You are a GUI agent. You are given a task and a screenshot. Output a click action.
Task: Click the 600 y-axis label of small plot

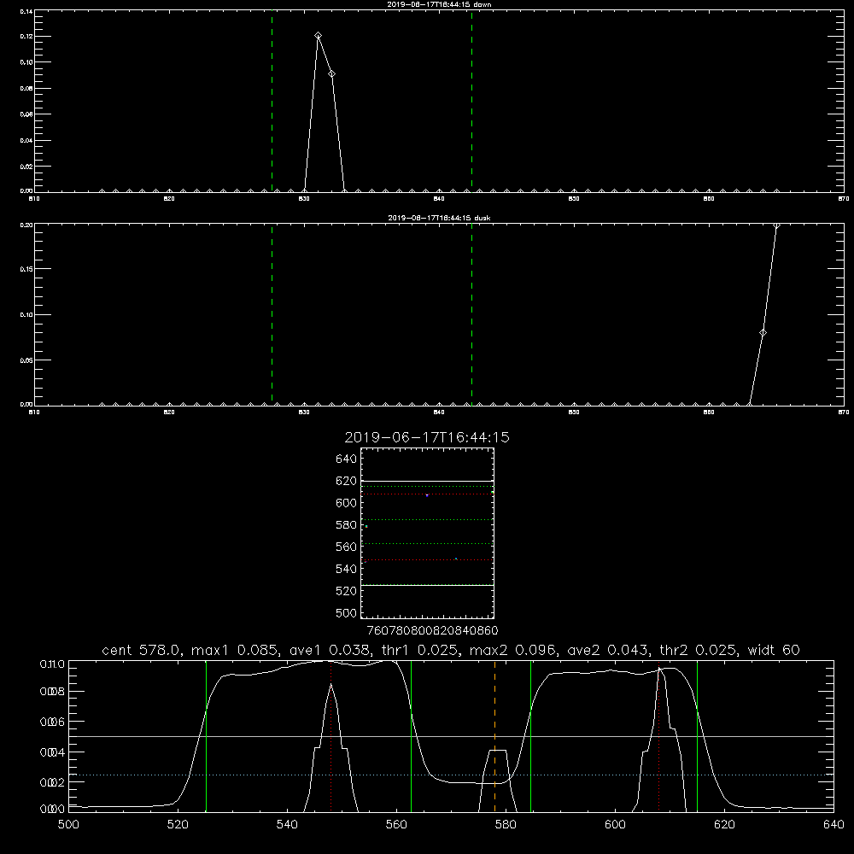click(347, 503)
